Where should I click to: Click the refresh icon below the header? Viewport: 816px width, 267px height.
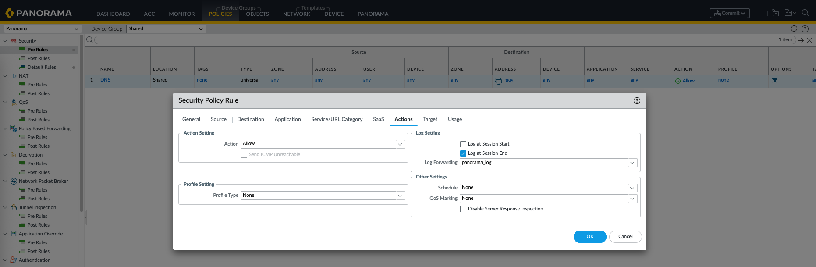(x=794, y=29)
